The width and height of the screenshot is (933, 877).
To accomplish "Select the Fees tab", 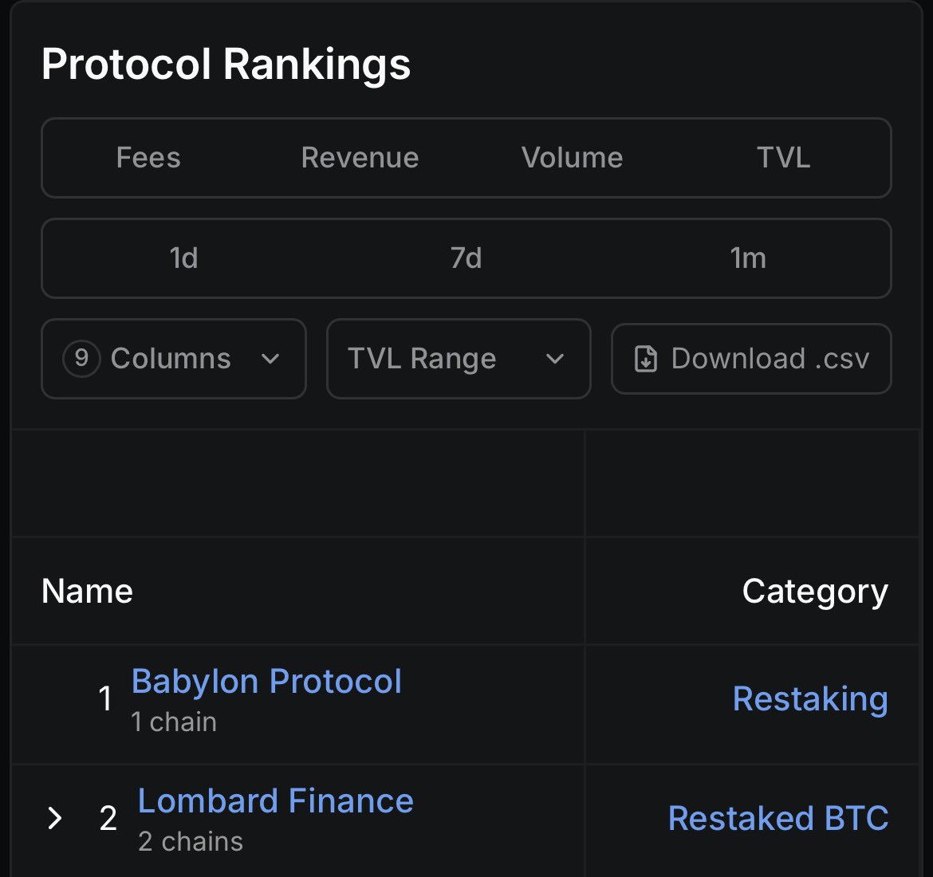I will (x=148, y=158).
